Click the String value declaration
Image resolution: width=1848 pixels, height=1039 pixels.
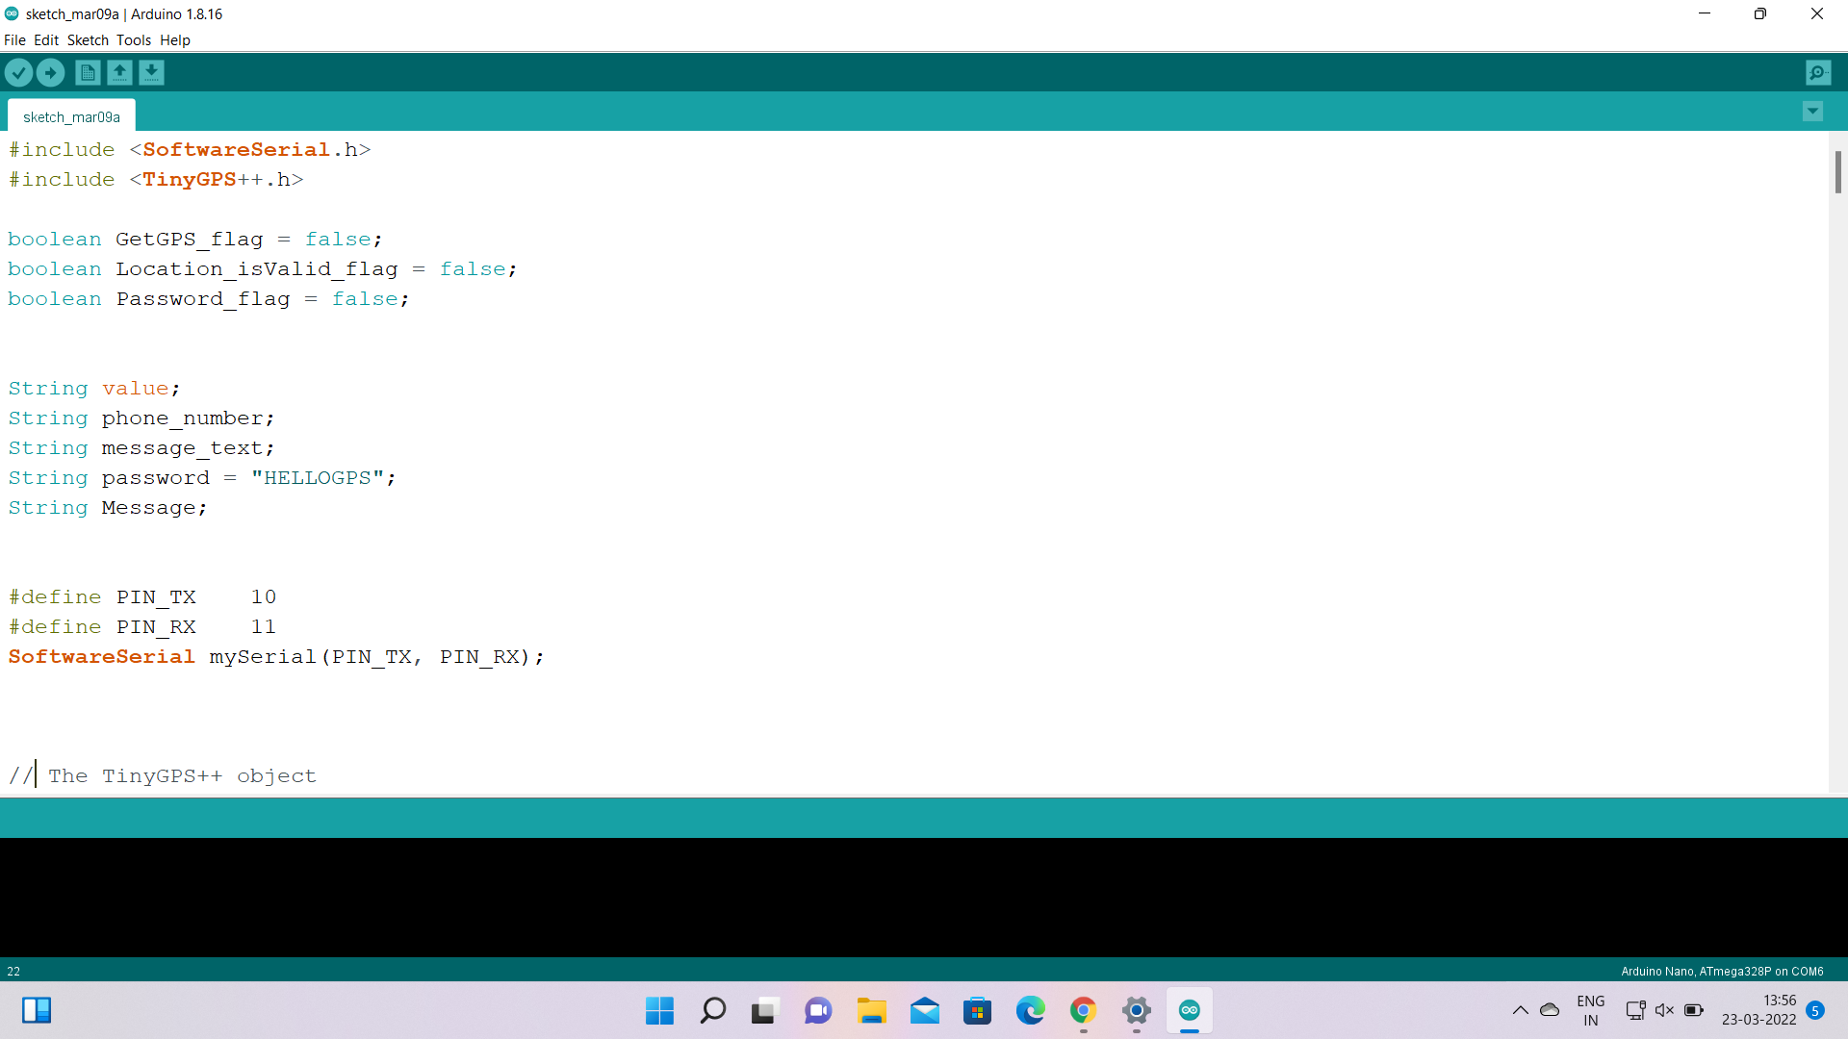[94, 389]
